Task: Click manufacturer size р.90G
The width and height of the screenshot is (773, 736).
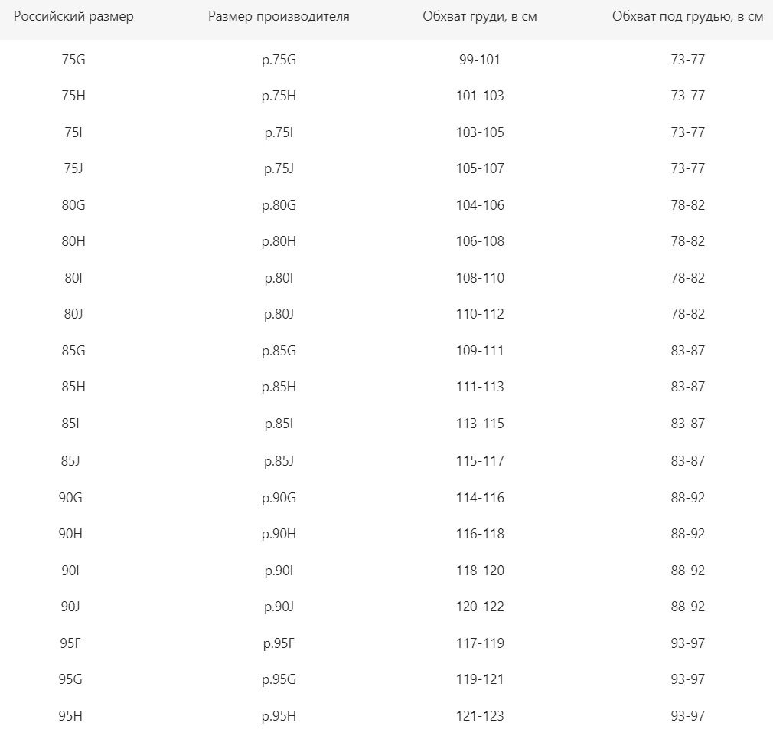Action: pos(279,498)
